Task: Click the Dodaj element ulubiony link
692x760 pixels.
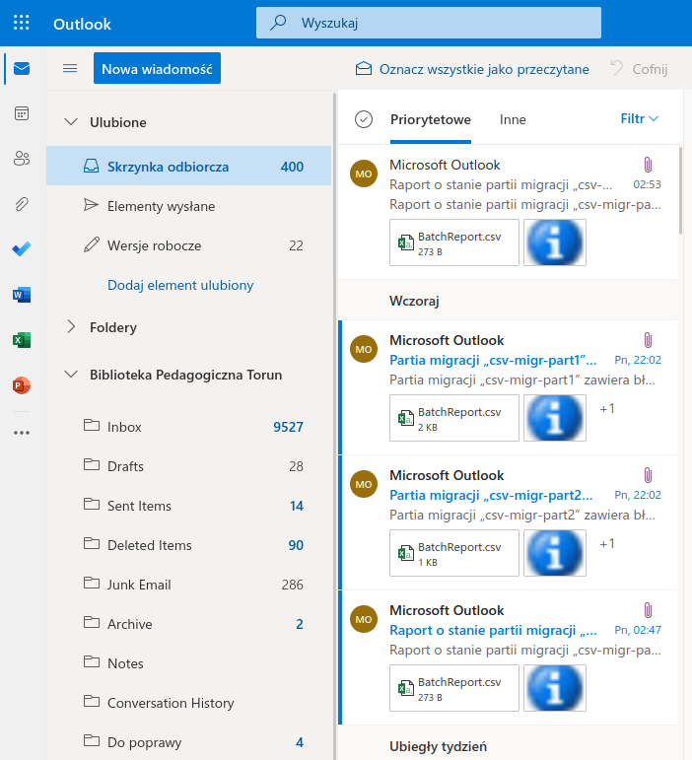Action: [x=180, y=285]
